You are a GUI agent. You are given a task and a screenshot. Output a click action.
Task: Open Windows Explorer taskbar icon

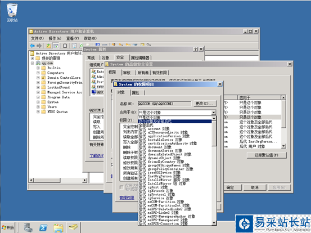point(58,227)
